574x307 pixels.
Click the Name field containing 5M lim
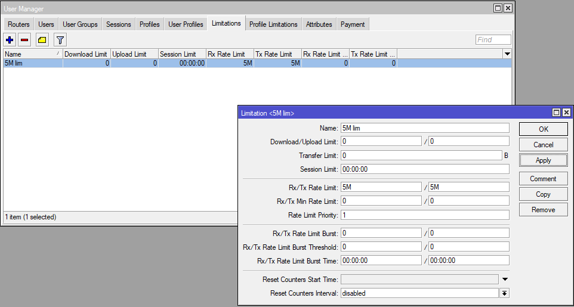pyautogui.click(x=425, y=128)
